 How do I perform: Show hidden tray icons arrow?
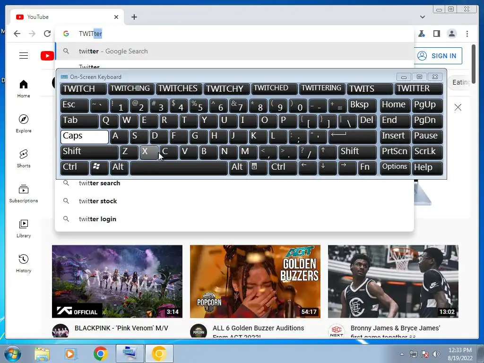pyautogui.click(x=402, y=354)
